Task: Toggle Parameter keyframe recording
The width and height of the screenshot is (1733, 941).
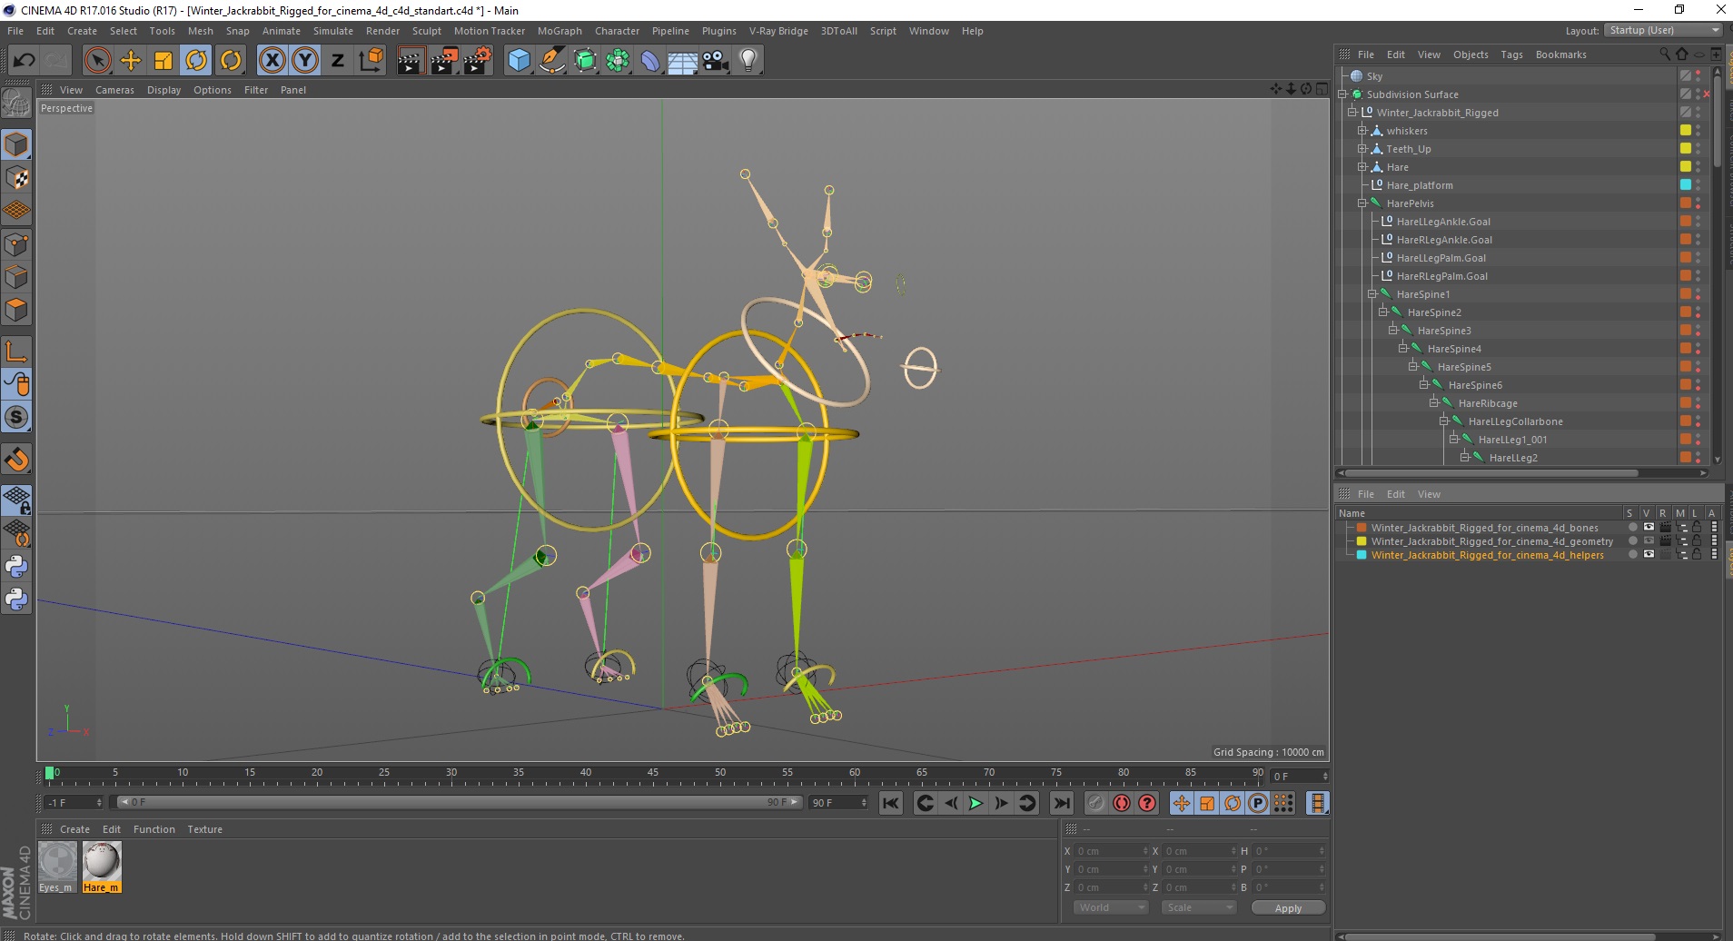Action: (x=1258, y=803)
